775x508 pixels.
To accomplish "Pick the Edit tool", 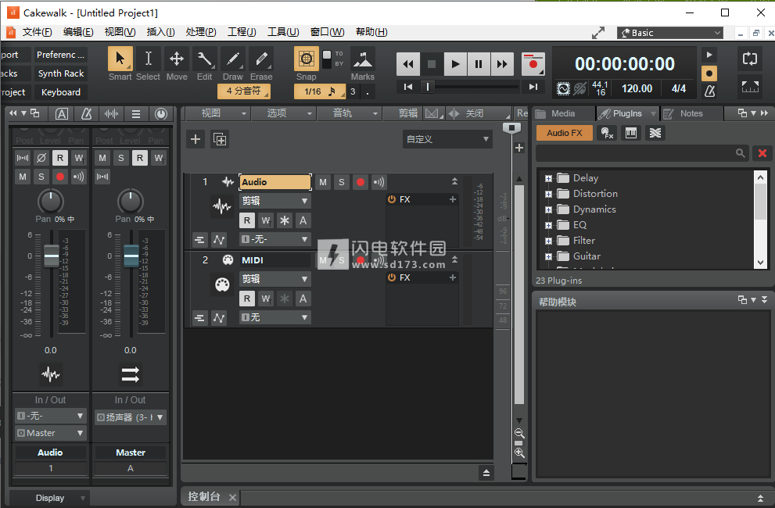I will click(204, 59).
